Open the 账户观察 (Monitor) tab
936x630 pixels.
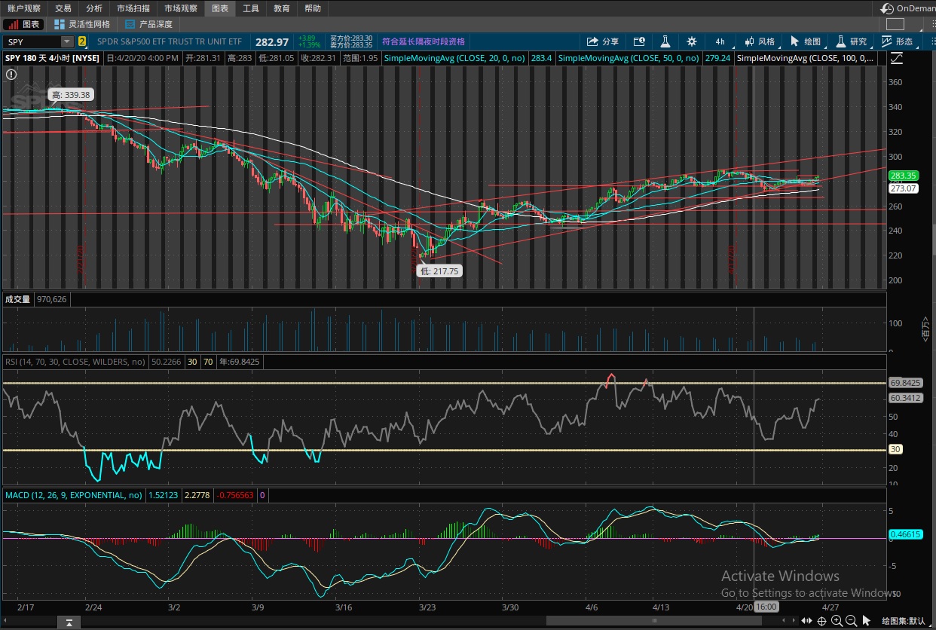[x=23, y=8]
